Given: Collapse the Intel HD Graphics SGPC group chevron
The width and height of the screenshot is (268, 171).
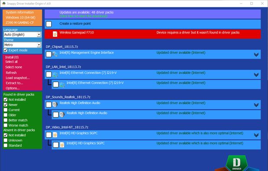Looking at the screenshot, I should pos(256,135).
